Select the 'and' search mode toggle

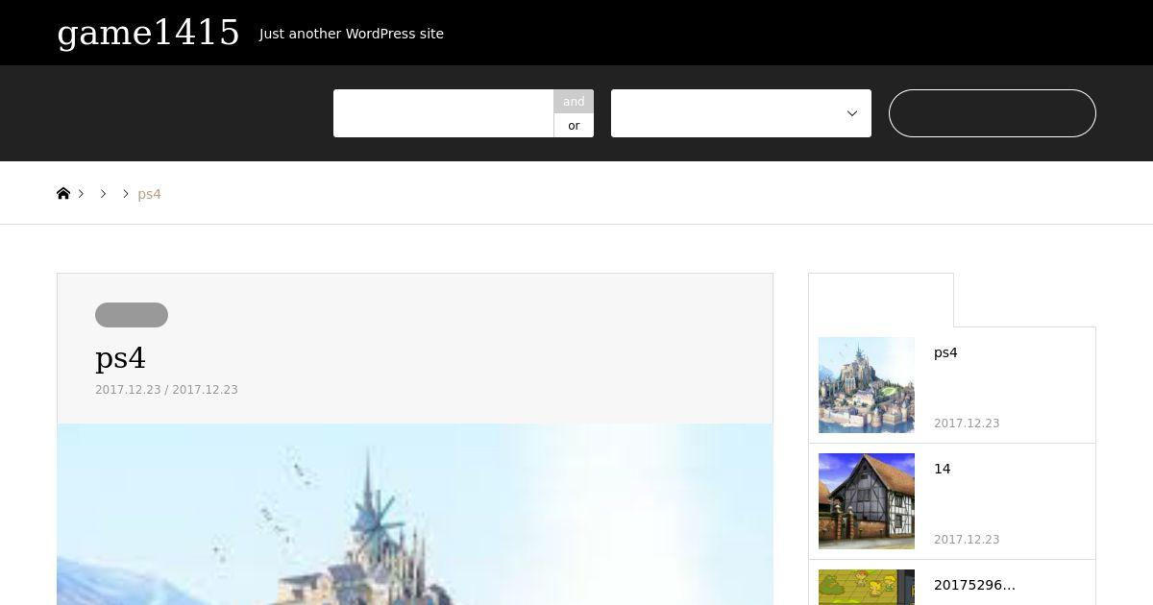(x=574, y=102)
